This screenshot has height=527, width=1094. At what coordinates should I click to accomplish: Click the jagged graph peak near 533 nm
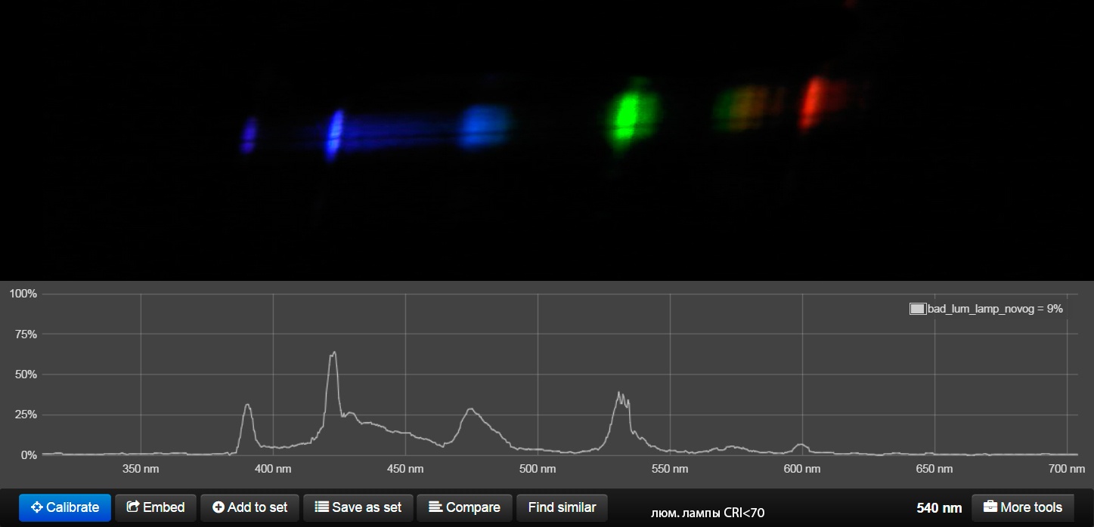622,396
